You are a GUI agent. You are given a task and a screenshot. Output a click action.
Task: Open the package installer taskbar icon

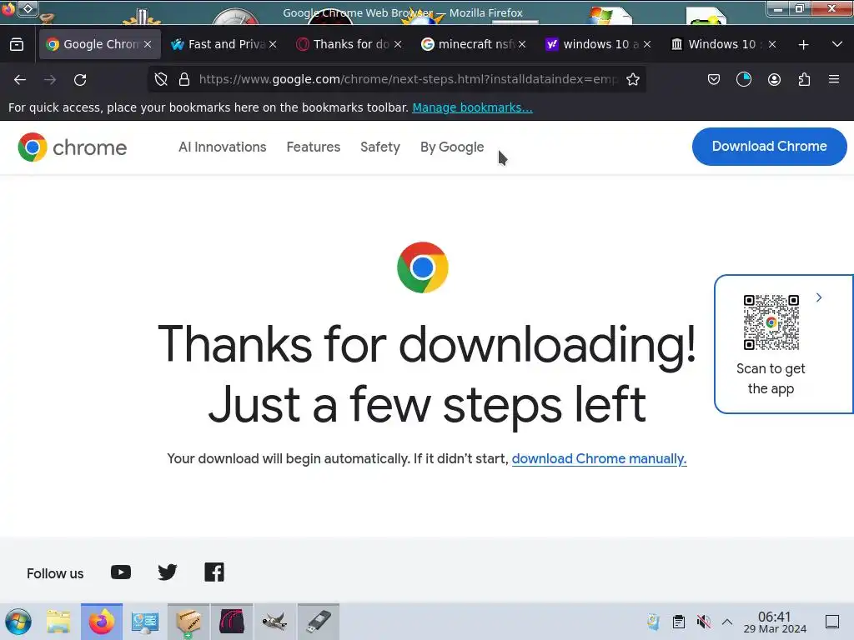pyautogui.click(x=188, y=622)
